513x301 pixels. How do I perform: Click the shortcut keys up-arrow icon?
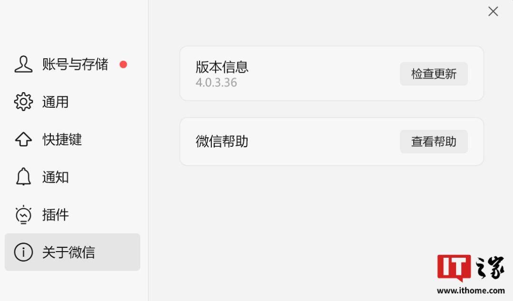click(23, 140)
